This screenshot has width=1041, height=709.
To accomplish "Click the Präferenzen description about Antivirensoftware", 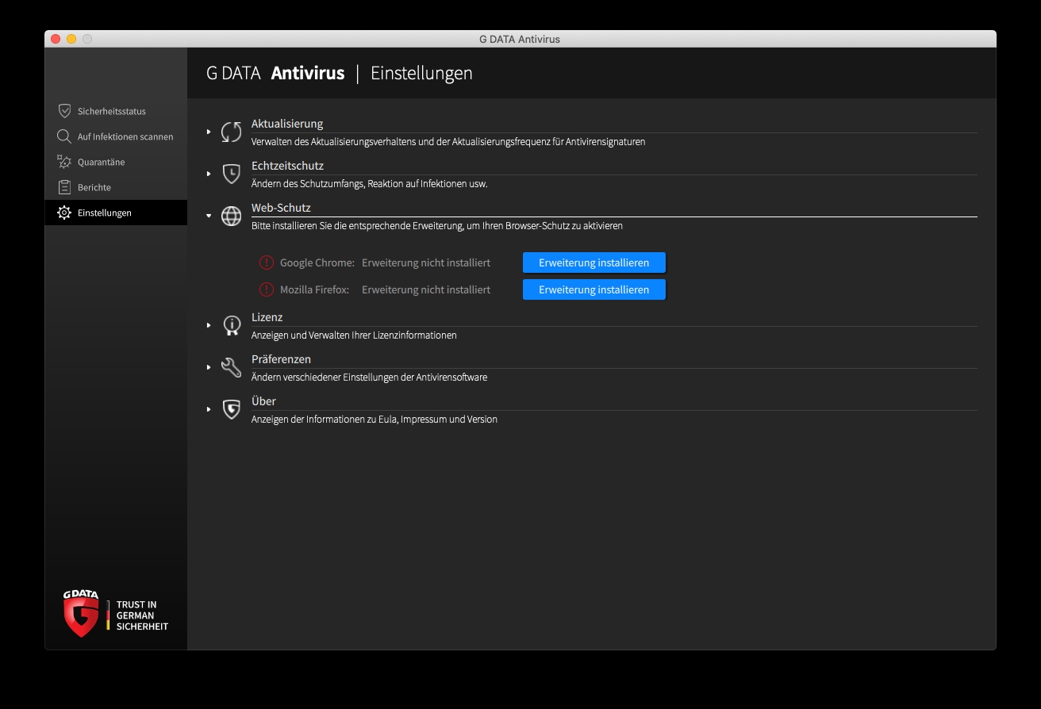I will tap(369, 377).
